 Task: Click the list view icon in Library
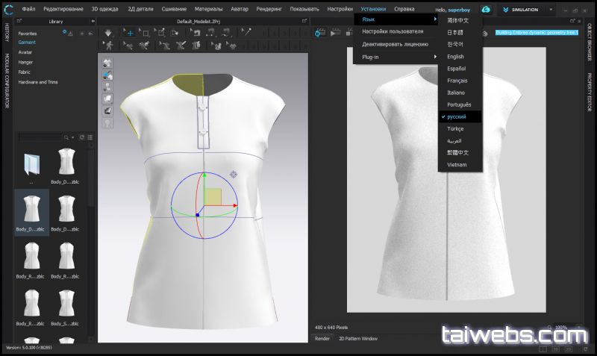click(90, 137)
